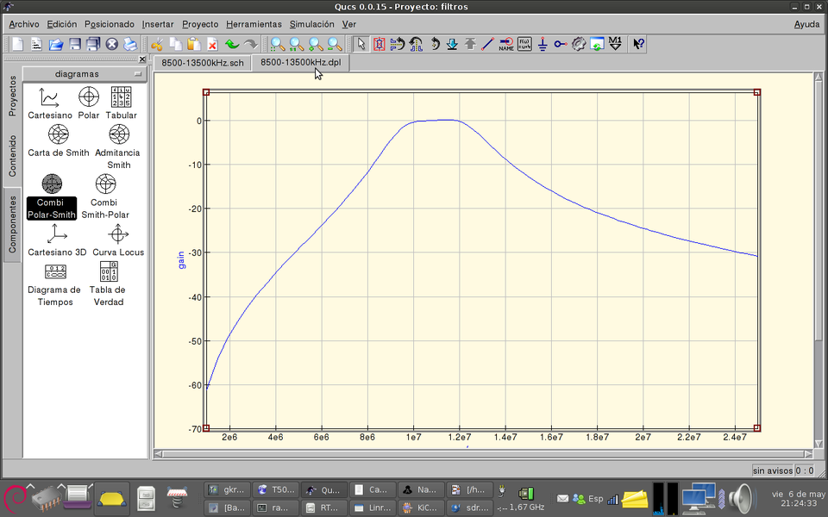This screenshot has width=828, height=517.
Task: Click the Save document icon
Action: coord(75,44)
